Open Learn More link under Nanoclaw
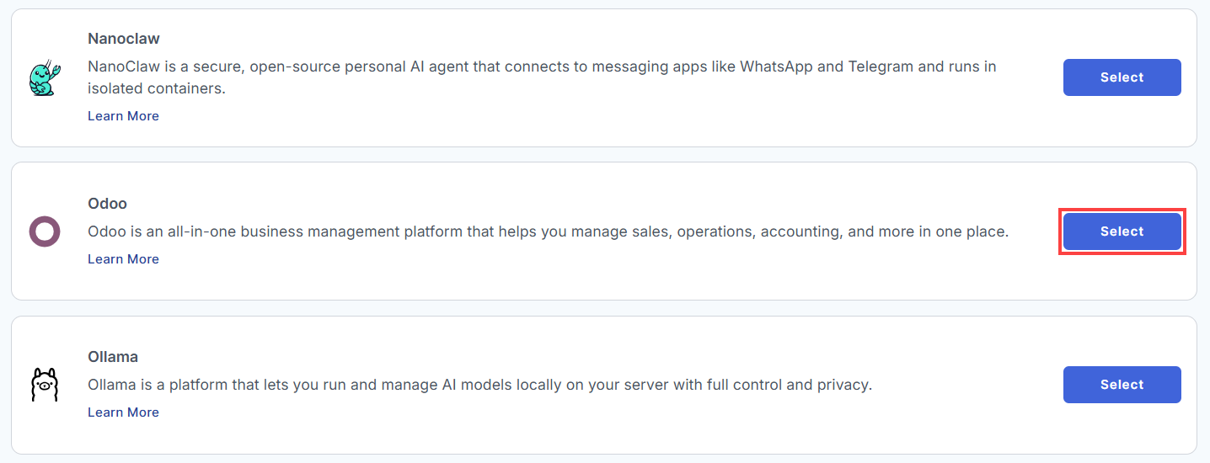The width and height of the screenshot is (1210, 463). click(x=123, y=116)
